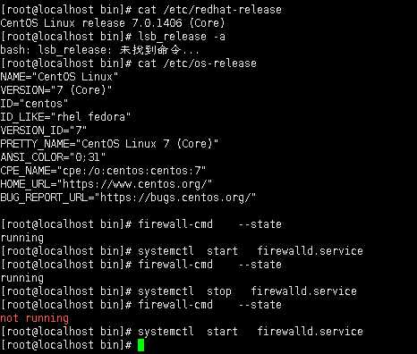Click the red 'not running' output text
The height and width of the screenshot is (354, 417).
35,318
